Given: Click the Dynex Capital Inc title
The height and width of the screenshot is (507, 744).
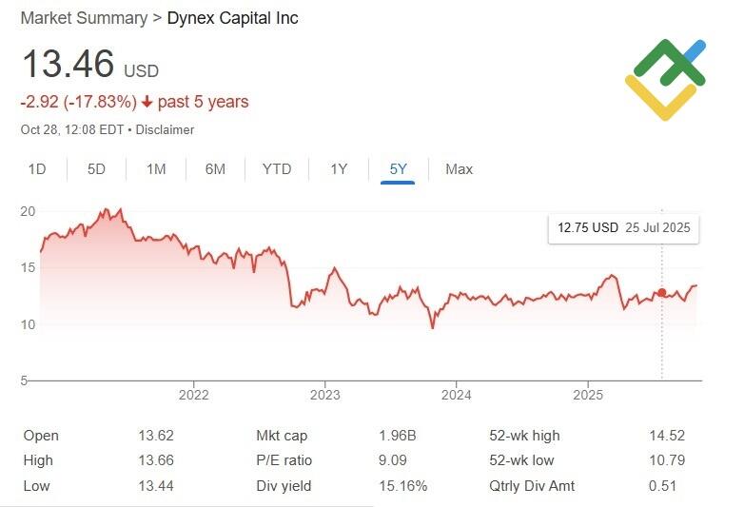Looking at the screenshot, I should point(233,18).
